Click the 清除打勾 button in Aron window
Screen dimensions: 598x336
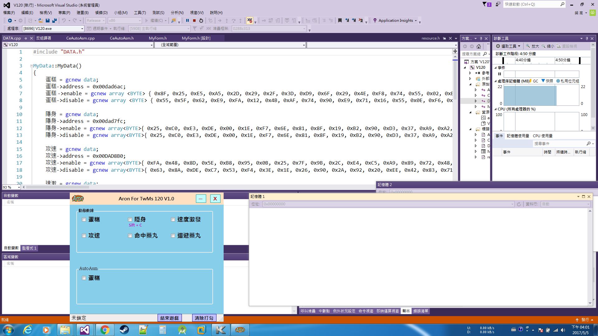204,318
